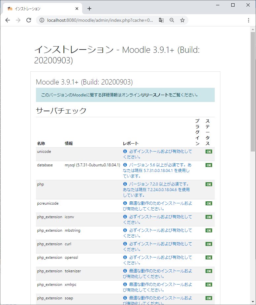Click info icon in unicode row
Image resolution: width=256 pixels, height=305 pixels.
point(125,151)
